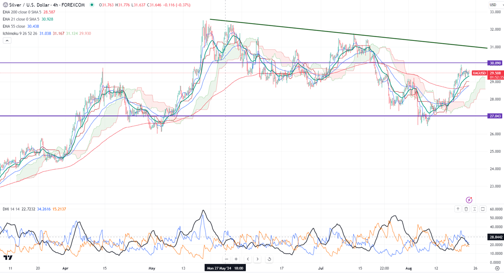
Task: Click the Apr label on the time axis
Action: coord(65,268)
